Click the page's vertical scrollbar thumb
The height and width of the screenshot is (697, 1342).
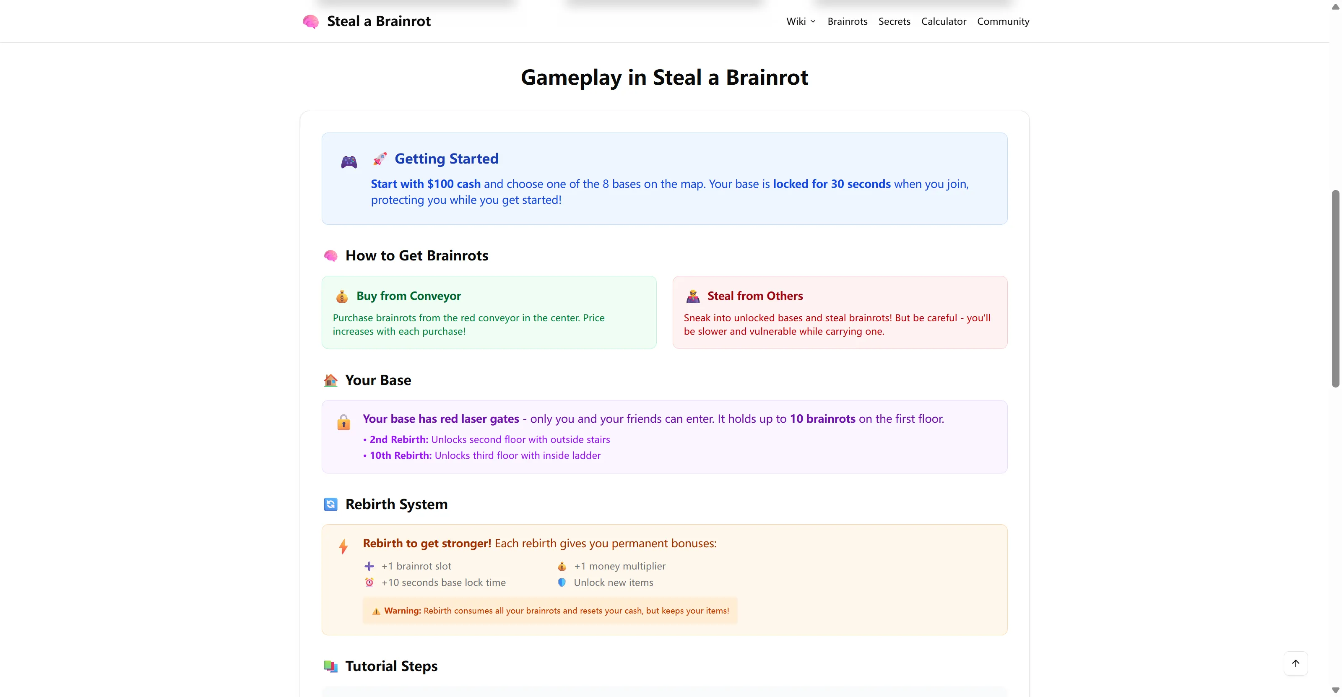click(x=1335, y=289)
